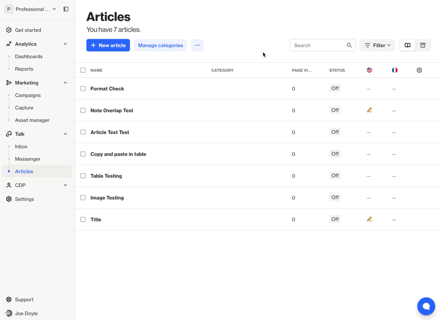Click Manage categories button

click(160, 45)
